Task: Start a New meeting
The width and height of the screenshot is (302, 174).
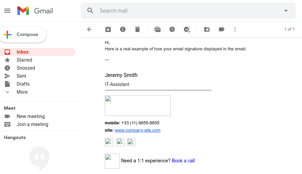Action: (30, 116)
